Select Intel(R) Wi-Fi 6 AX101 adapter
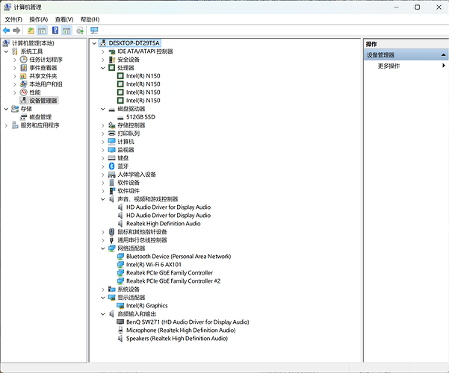Viewport: 449px width, 373px height. pos(153,265)
